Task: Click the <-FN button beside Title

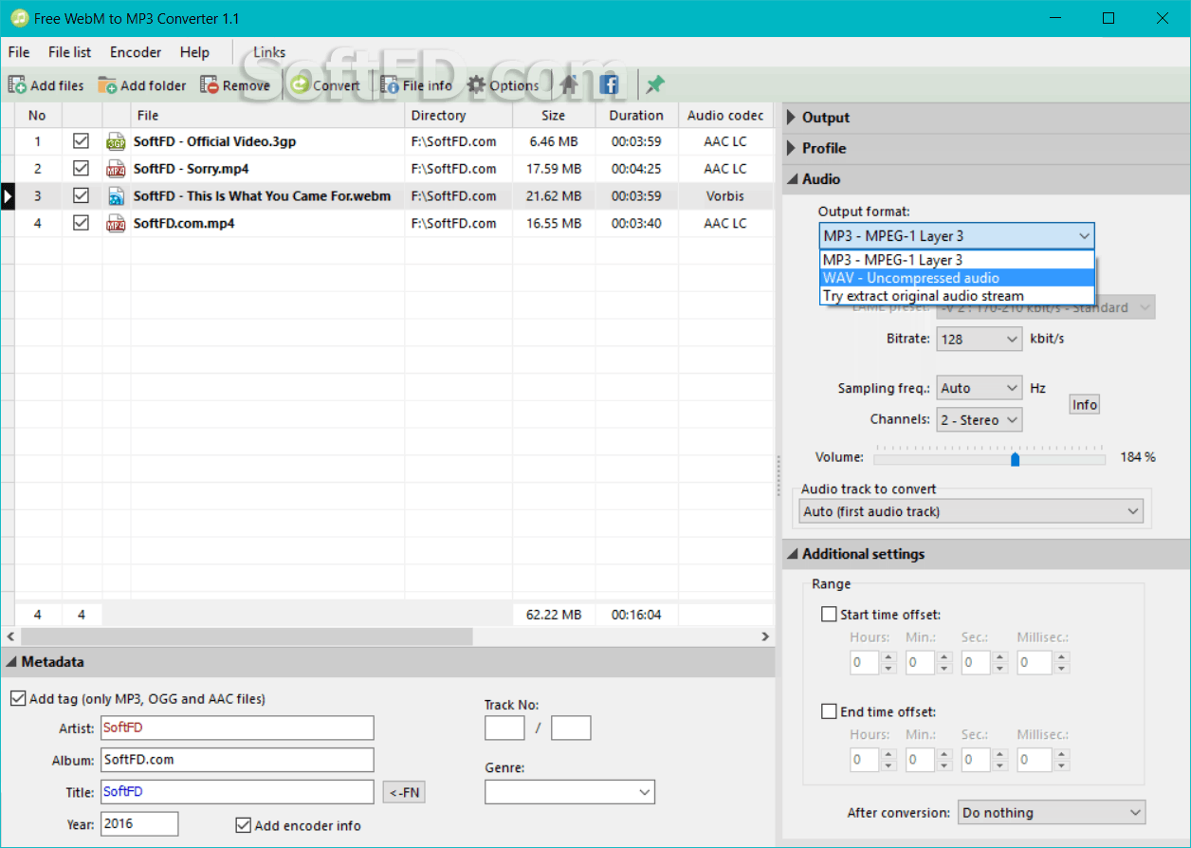Action: (405, 792)
